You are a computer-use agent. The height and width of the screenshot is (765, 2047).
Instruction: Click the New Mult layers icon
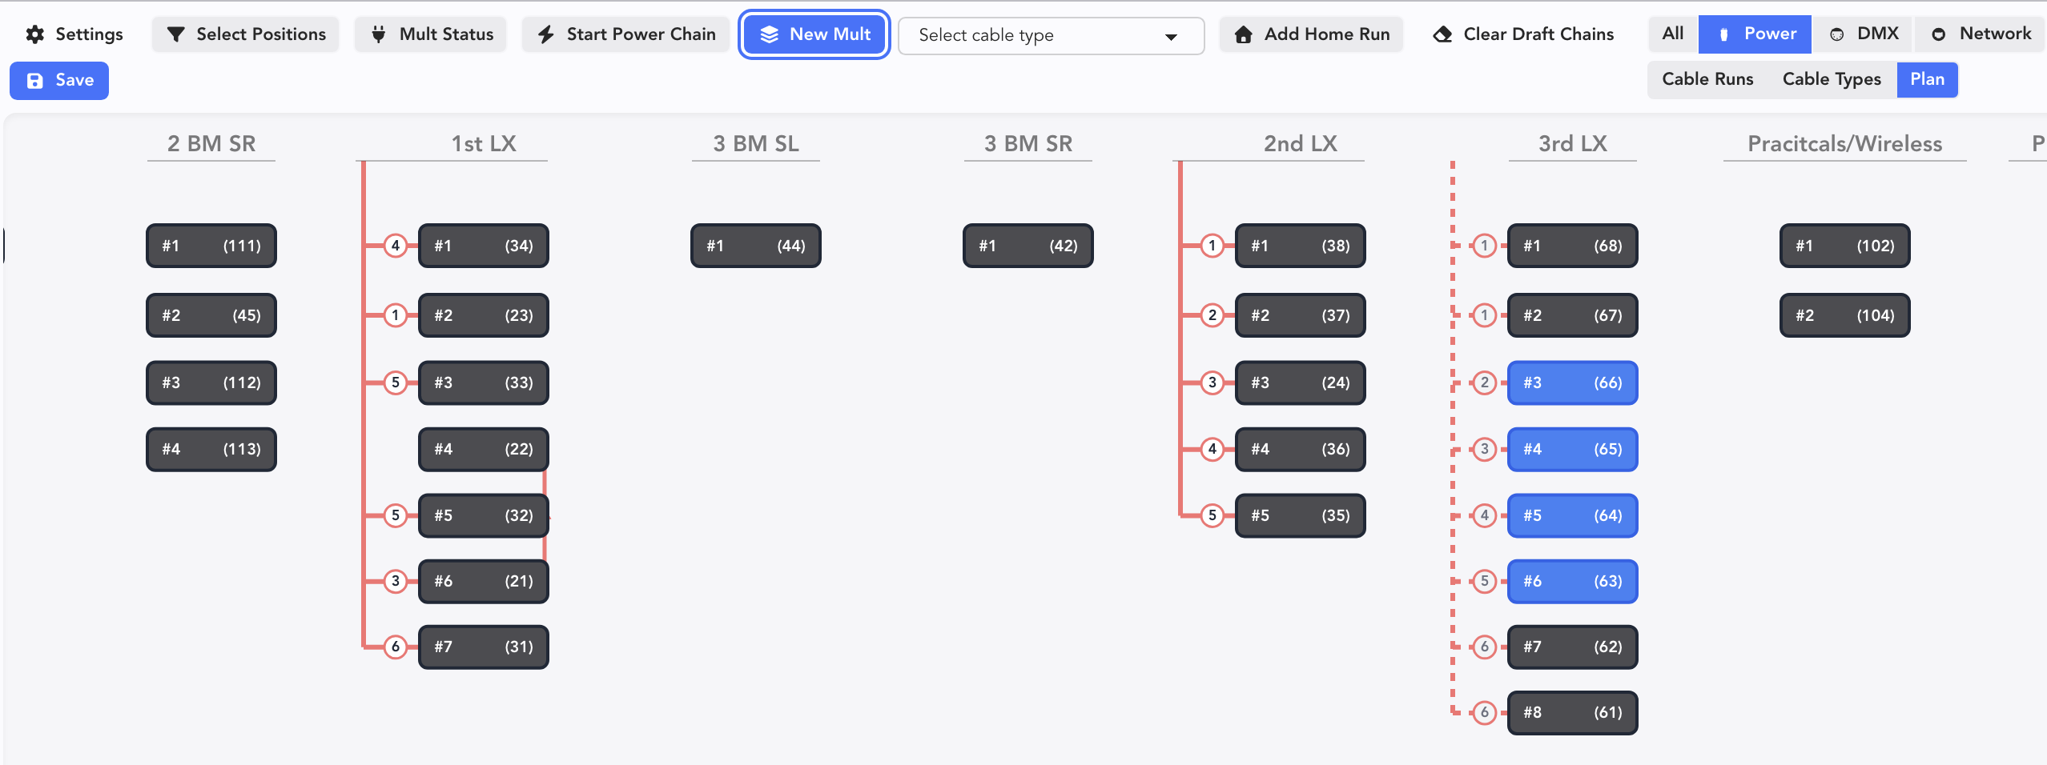[x=769, y=34]
